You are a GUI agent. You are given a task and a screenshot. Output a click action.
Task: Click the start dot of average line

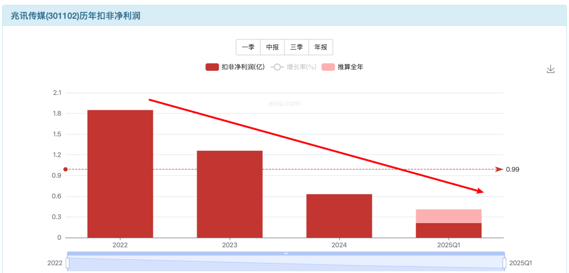pos(66,169)
